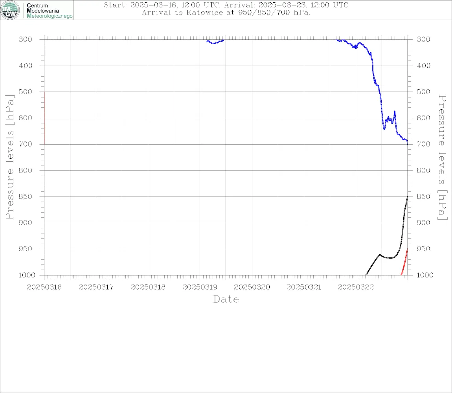
Task: Click the IMGW logo in the header
Action: [x=10, y=10]
